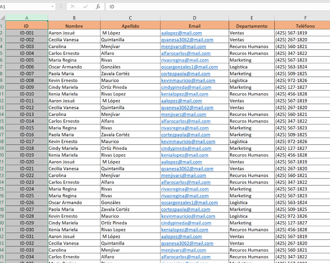Select Nombre cell in ID-025 row
This screenshot has height=263, width=330.
(x=74, y=196)
